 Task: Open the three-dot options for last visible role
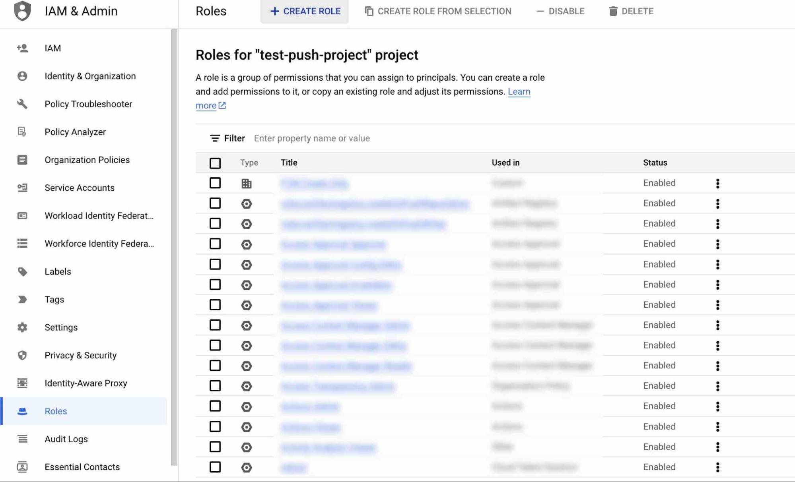point(718,467)
